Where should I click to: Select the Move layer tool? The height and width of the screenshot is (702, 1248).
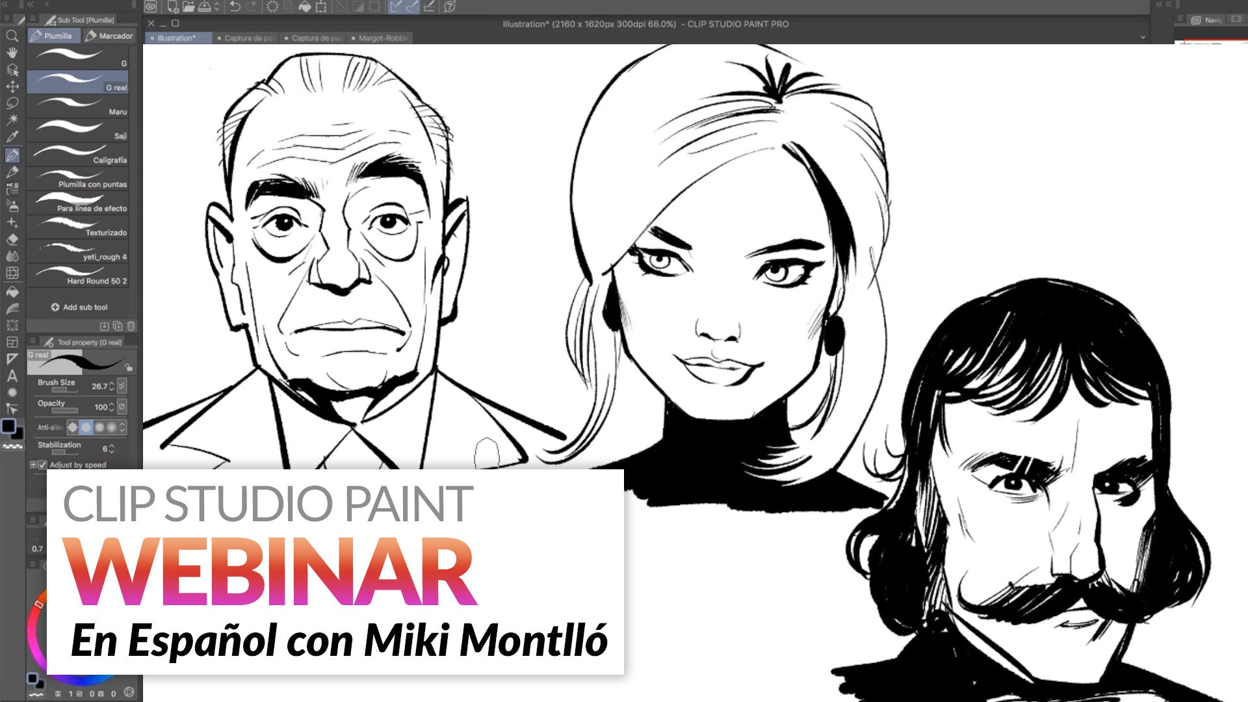(12, 86)
